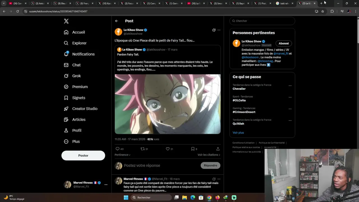Open Articles section
Image resolution: width=359 pixels, height=202 pixels.
pos(75,120)
